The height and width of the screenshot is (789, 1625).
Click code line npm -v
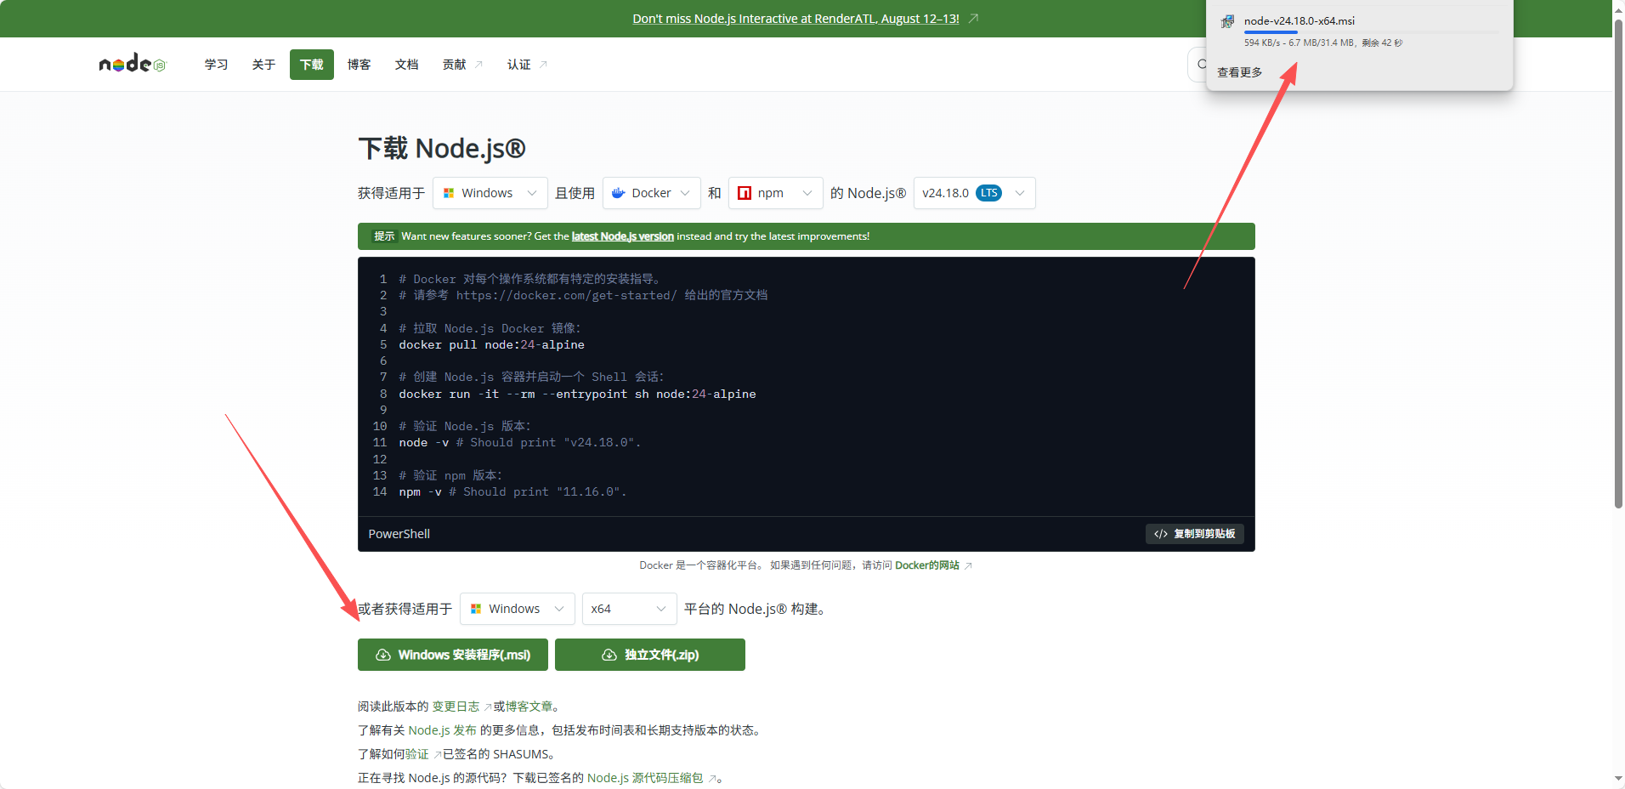[x=512, y=491]
